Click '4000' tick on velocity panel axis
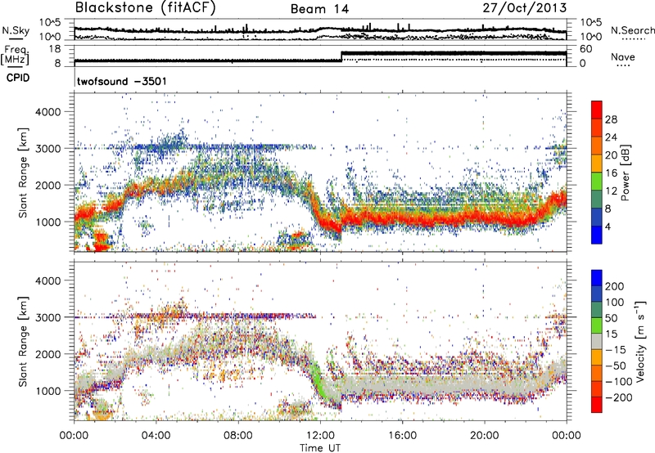655x453 pixels. click(47, 280)
